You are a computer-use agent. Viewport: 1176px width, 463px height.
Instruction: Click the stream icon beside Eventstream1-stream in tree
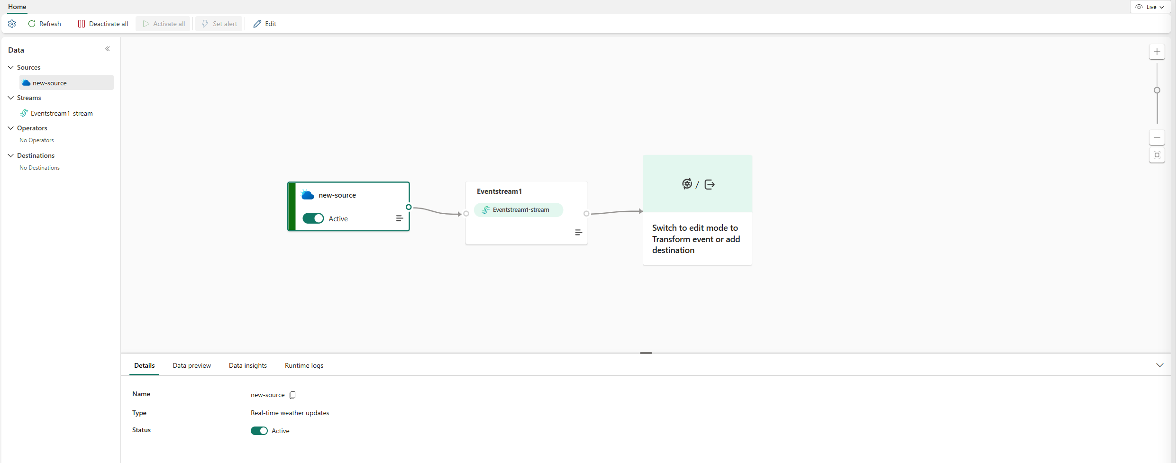24,113
